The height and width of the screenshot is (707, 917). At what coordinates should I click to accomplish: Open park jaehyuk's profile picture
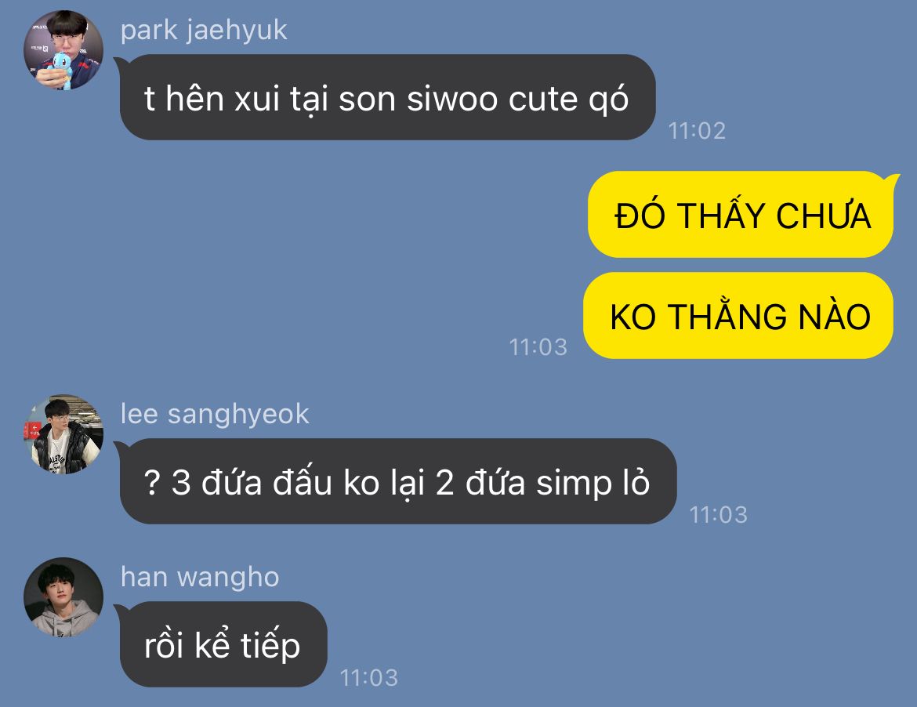(63, 49)
